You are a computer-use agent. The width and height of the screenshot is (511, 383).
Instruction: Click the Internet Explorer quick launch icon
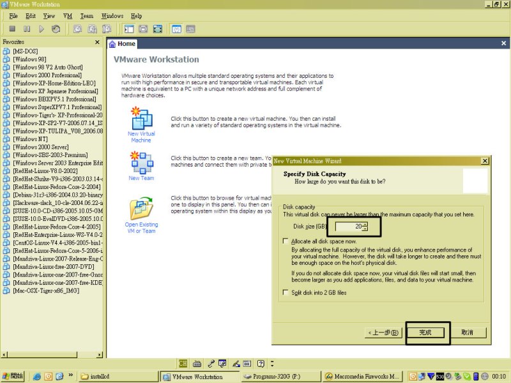coord(37,377)
